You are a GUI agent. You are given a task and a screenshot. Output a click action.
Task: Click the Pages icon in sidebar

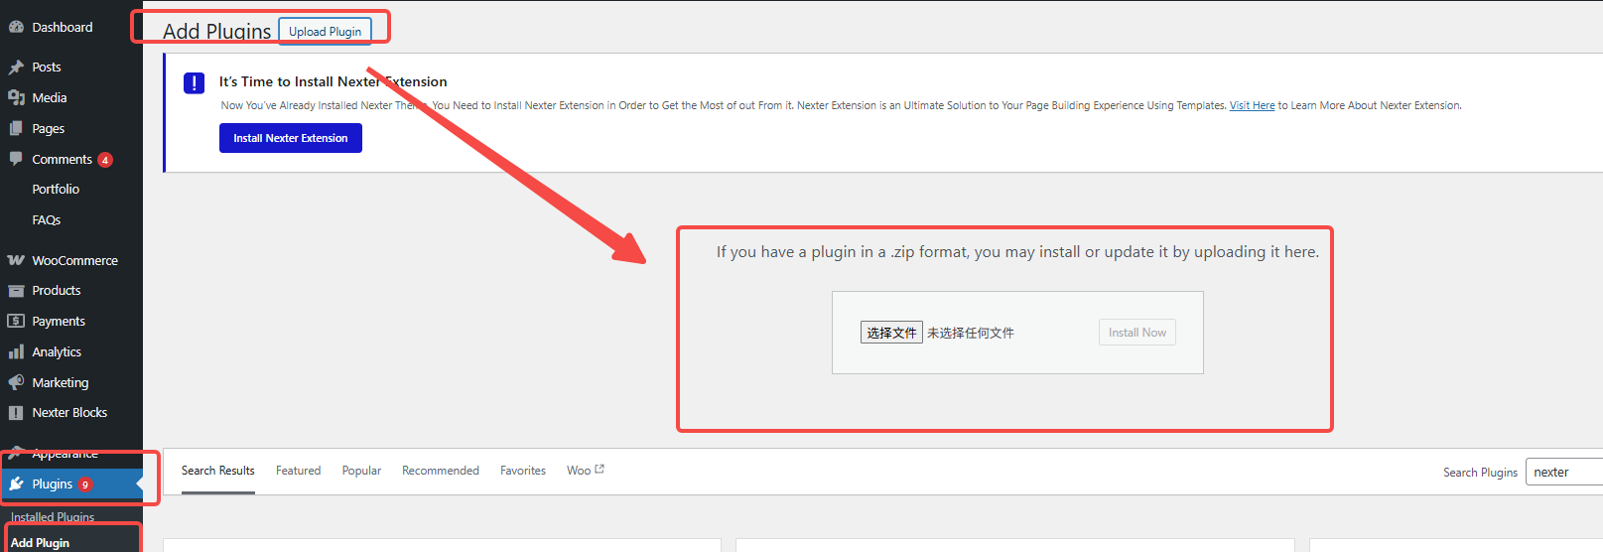click(x=16, y=129)
